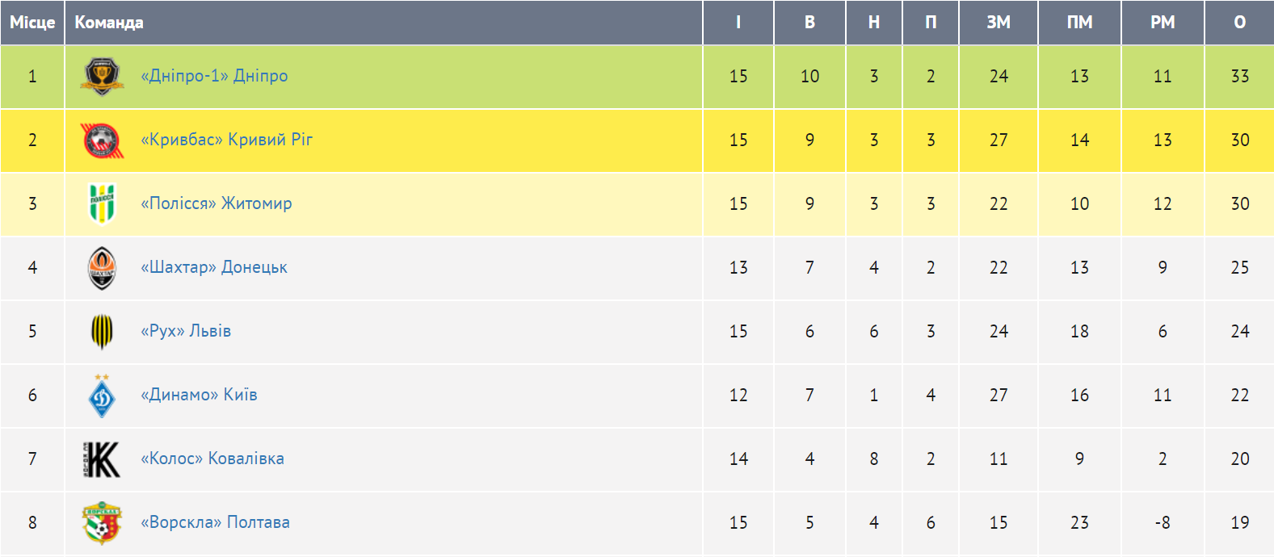
Task: Click the Vorskla Poltava crest
Action: pos(102,523)
